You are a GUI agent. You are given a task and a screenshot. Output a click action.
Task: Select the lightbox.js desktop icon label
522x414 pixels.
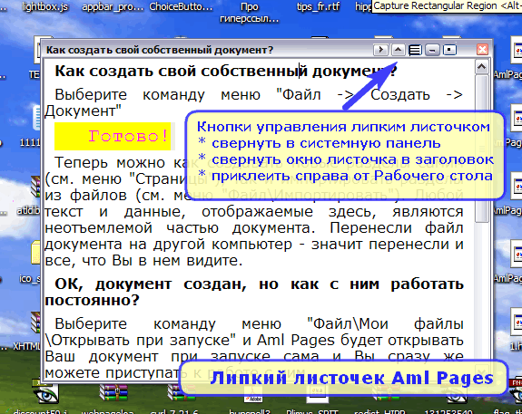tap(45, 6)
